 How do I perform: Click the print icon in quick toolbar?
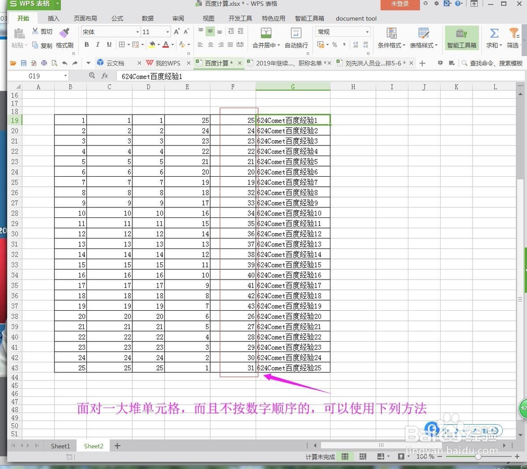[x=44, y=63]
